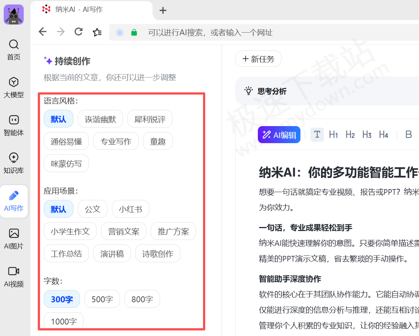
Task: Select the 咪蒙仿写 style option
Action: click(x=66, y=163)
